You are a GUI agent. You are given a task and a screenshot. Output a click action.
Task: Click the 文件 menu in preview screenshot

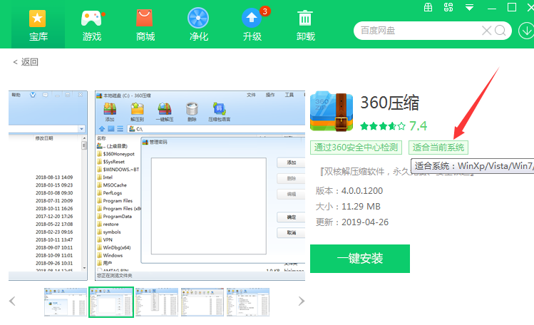(251, 95)
